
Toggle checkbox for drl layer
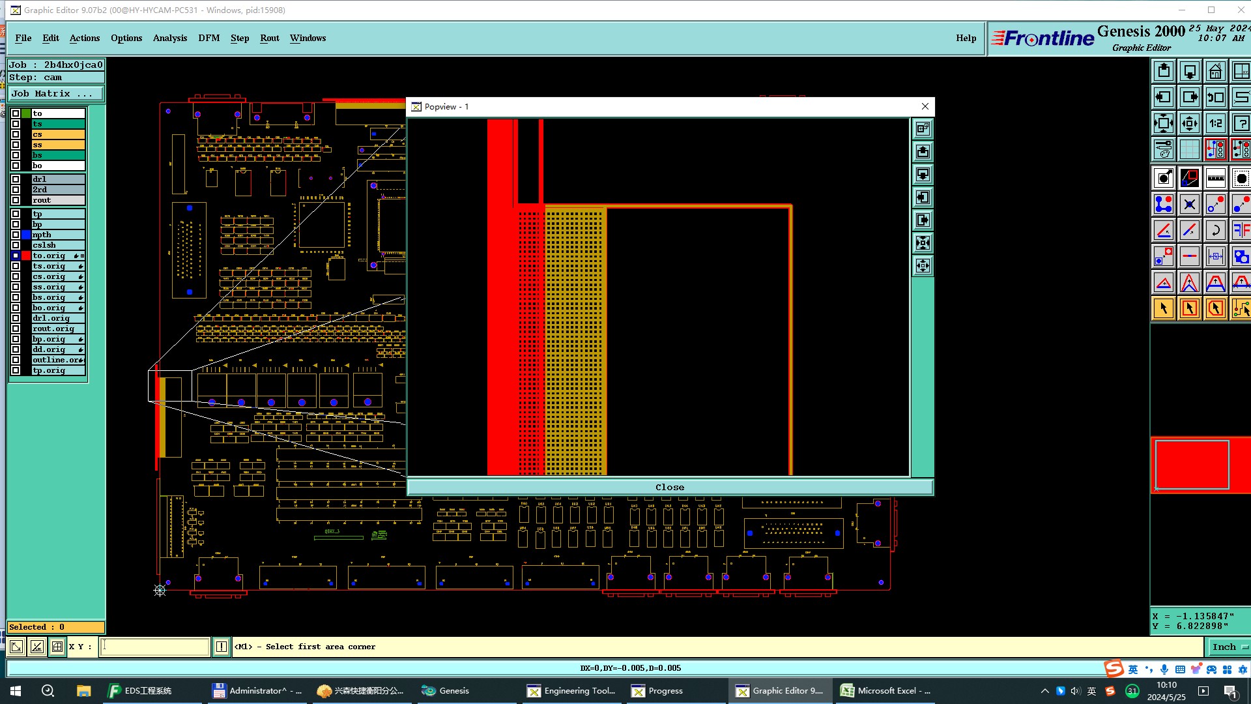coord(16,179)
